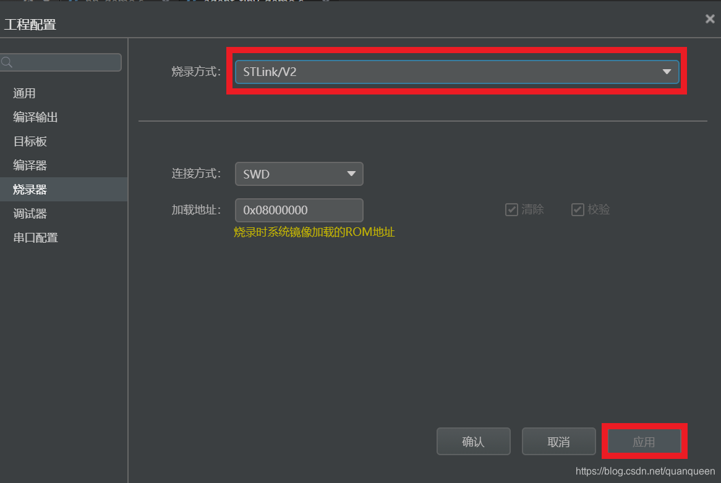The width and height of the screenshot is (721, 483).
Task: Toggle the 校验 checkbox
Action: coord(578,210)
